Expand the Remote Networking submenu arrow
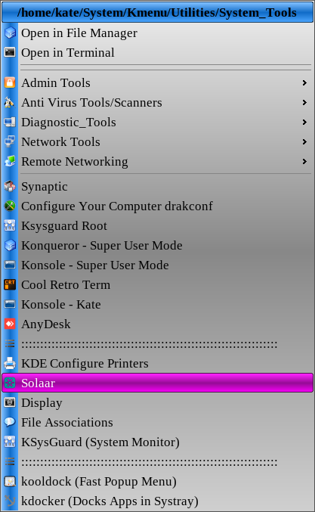315x512 pixels. pyautogui.click(x=304, y=161)
